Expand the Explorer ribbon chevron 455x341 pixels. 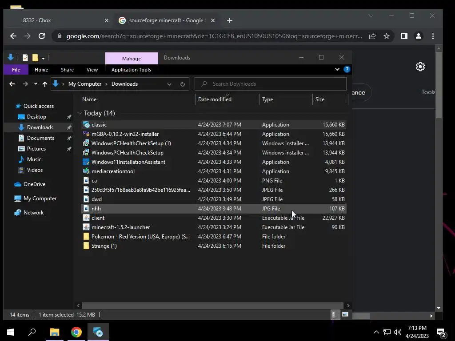337,69
